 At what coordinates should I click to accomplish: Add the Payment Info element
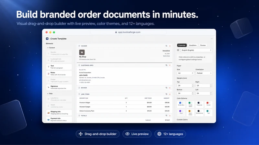(x=59, y=120)
